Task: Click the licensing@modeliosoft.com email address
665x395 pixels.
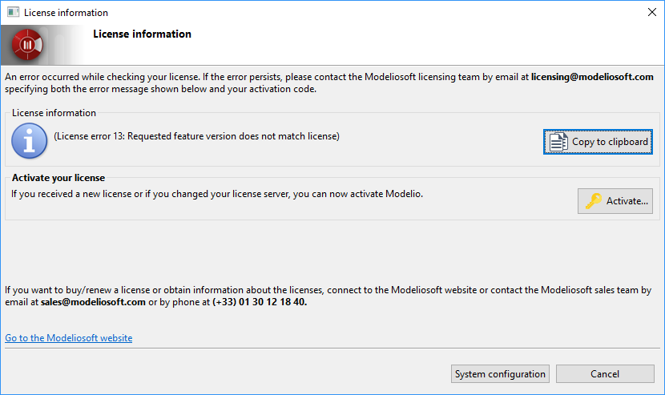Action: [x=592, y=77]
